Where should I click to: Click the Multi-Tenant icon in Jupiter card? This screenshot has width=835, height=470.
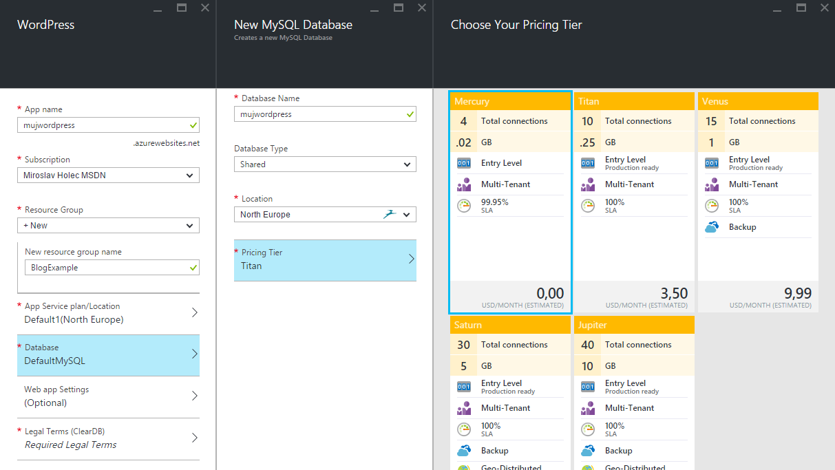coord(588,408)
